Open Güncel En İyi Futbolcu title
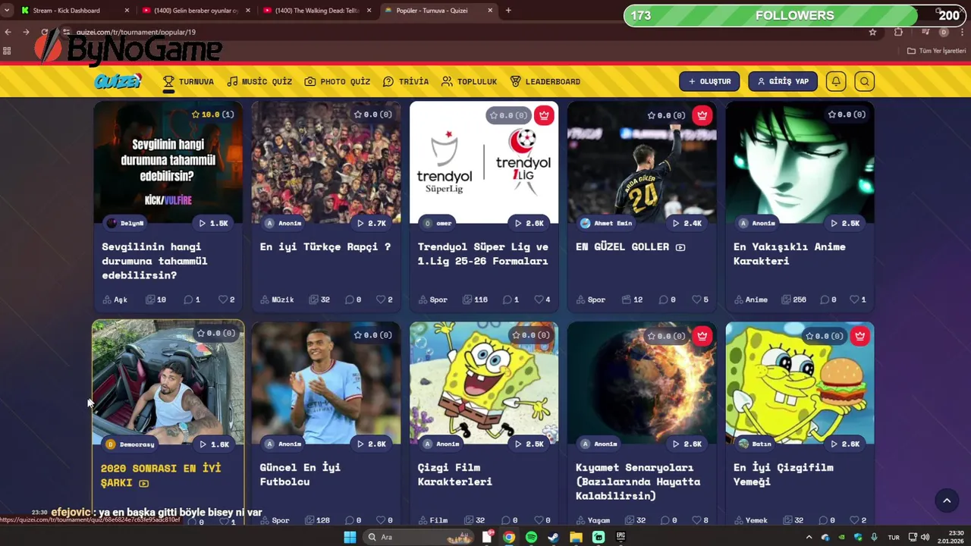971x546 pixels. [x=300, y=474]
